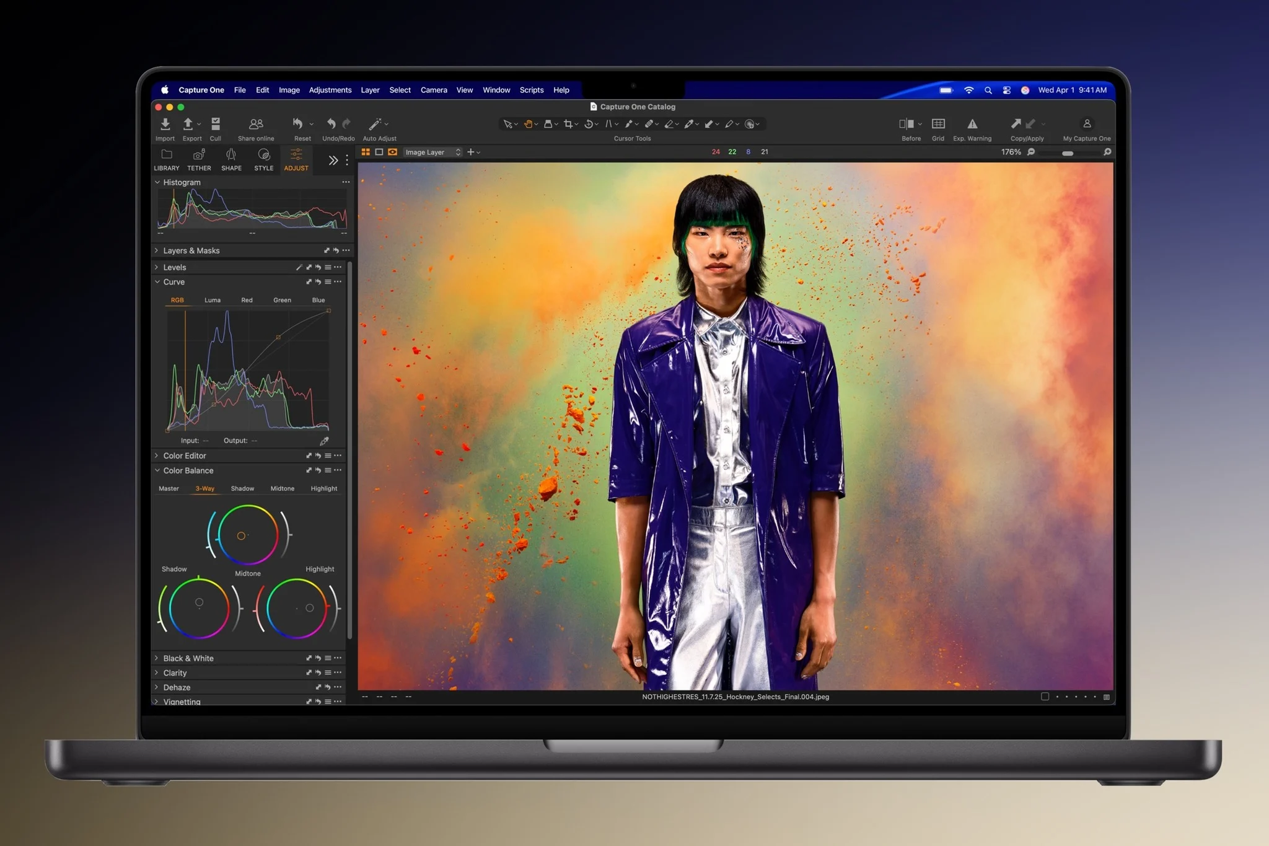
Task: Click the tool panel vertical scrollbar
Action: click(350, 451)
